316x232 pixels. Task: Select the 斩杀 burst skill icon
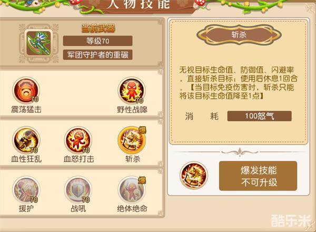[132, 140]
